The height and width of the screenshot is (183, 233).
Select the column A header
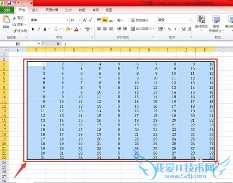point(18,50)
